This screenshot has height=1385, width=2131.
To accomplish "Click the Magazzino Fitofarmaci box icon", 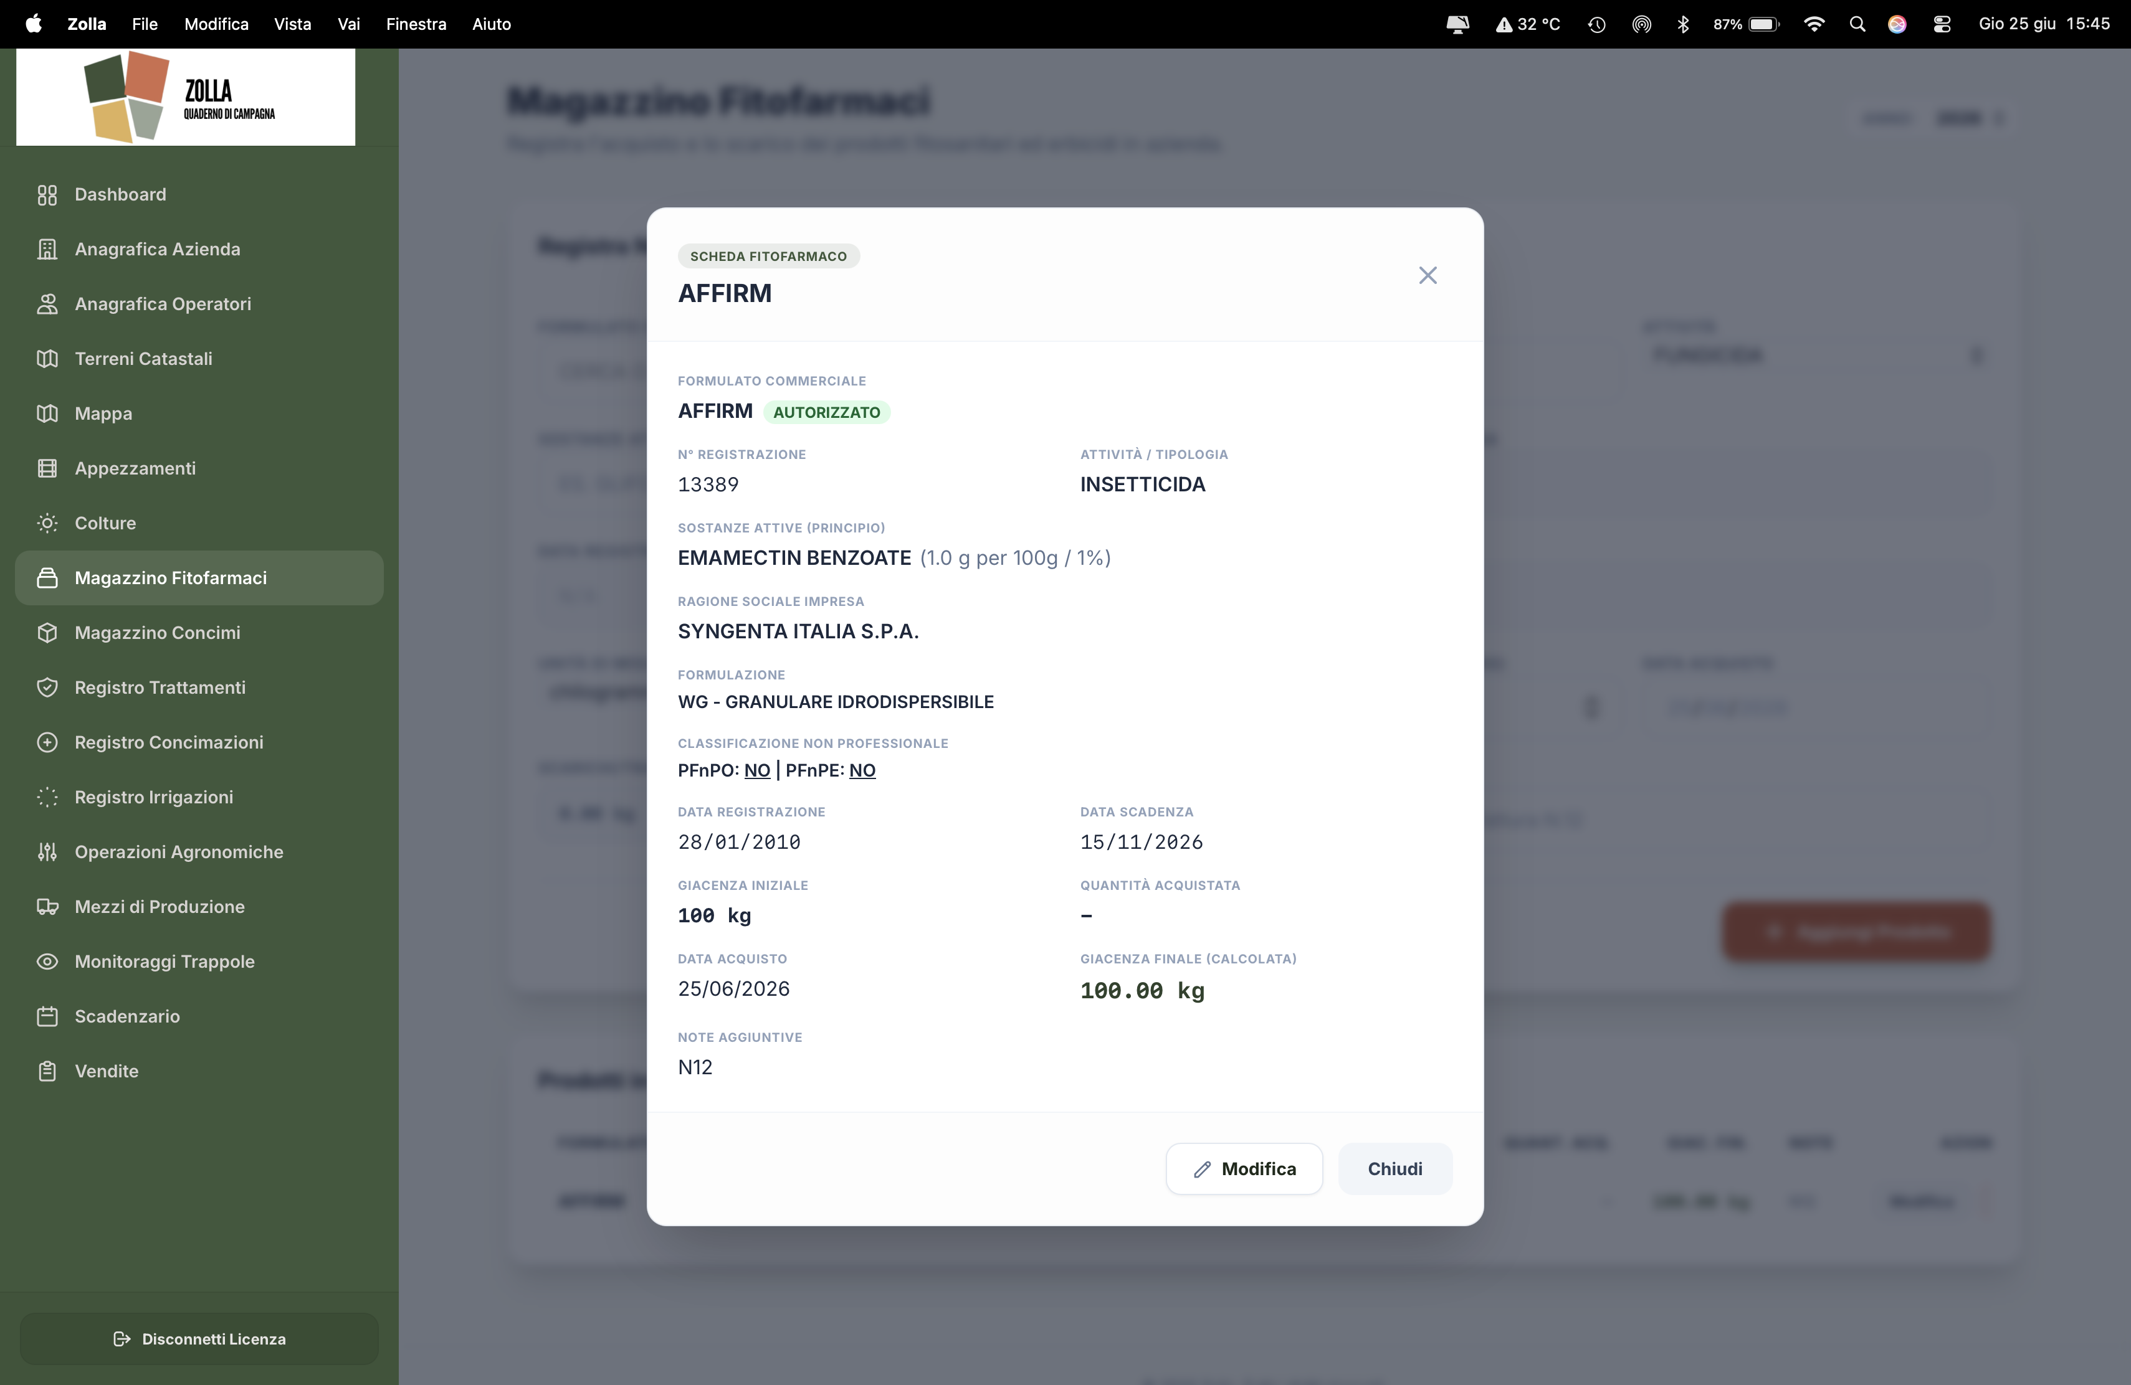I will click(x=47, y=578).
